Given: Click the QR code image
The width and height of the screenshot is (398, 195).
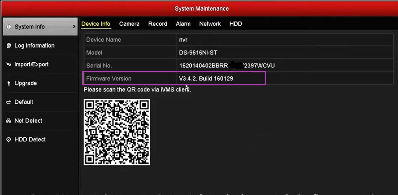Looking at the screenshot, I should tap(117, 132).
